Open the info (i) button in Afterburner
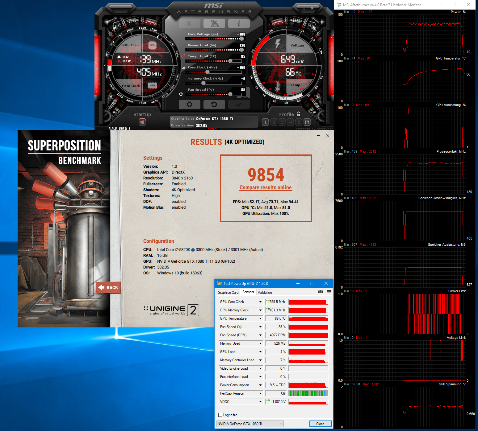This screenshot has width=478, height=431. click(x=239, y=23)
